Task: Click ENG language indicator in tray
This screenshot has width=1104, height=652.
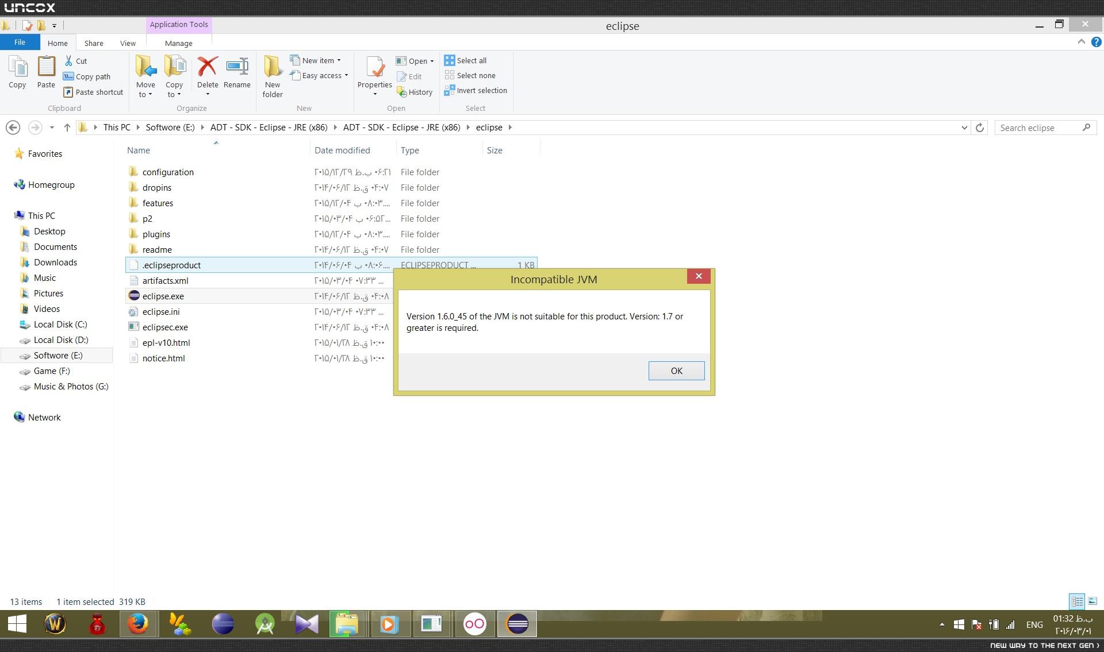Action: 1034,624
